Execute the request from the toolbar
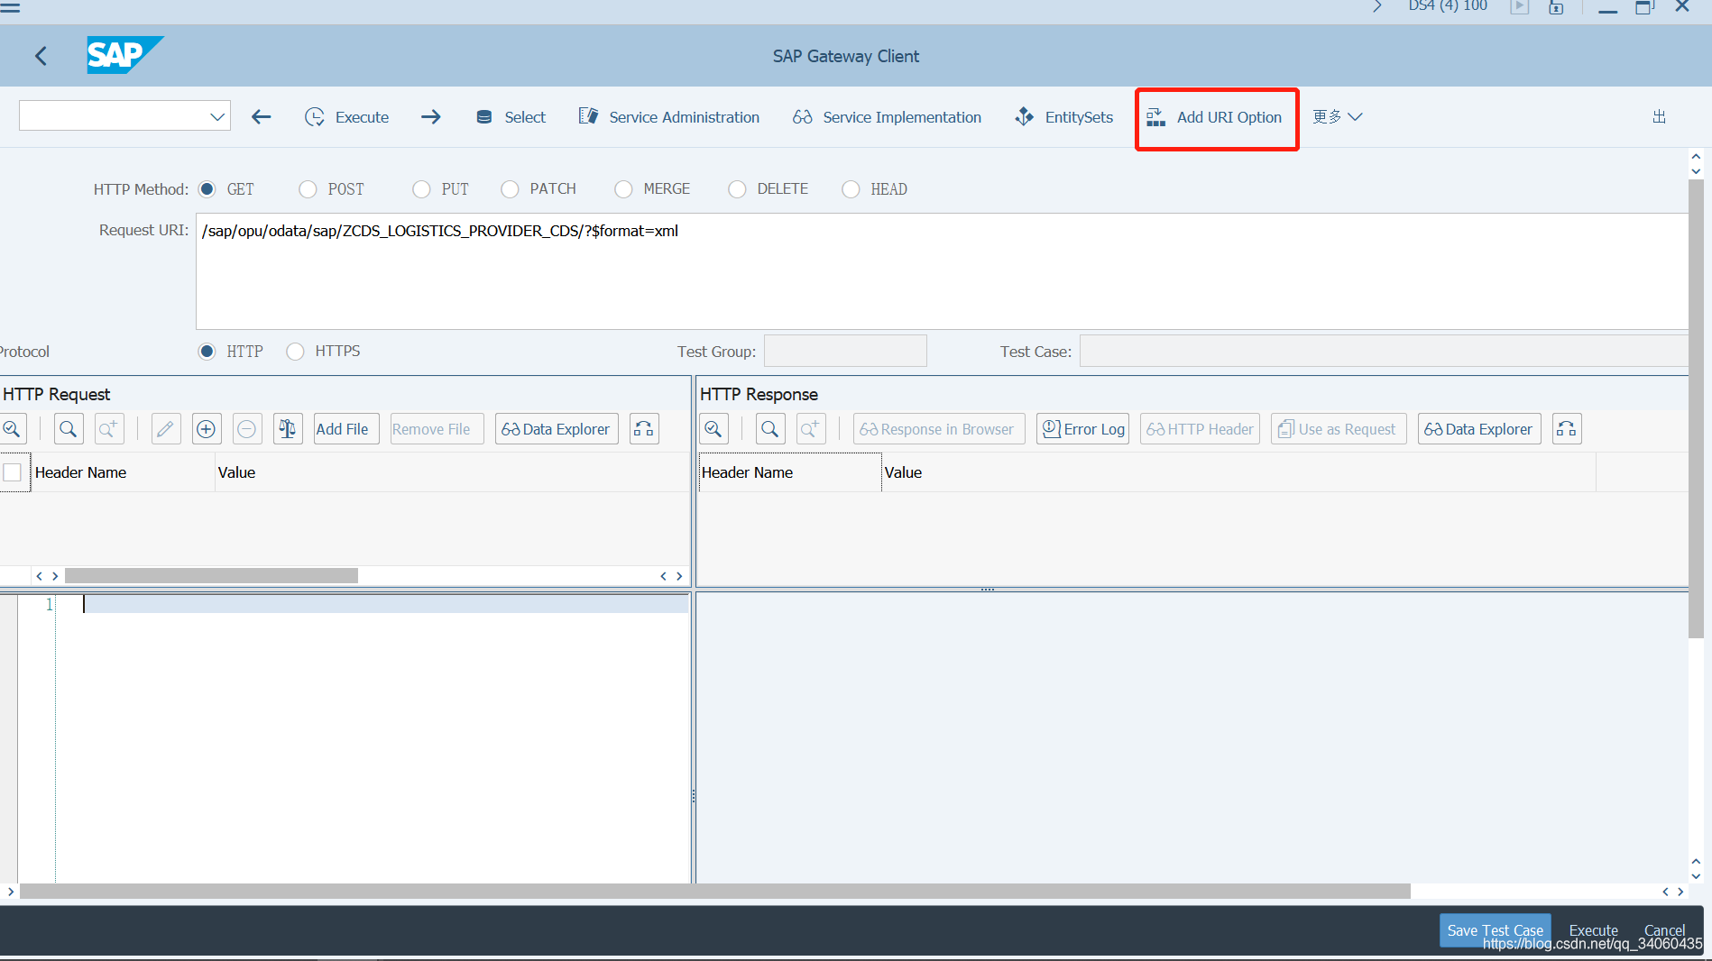The width and height of the screenshot is (1712, 961). [x=347, y=117]
